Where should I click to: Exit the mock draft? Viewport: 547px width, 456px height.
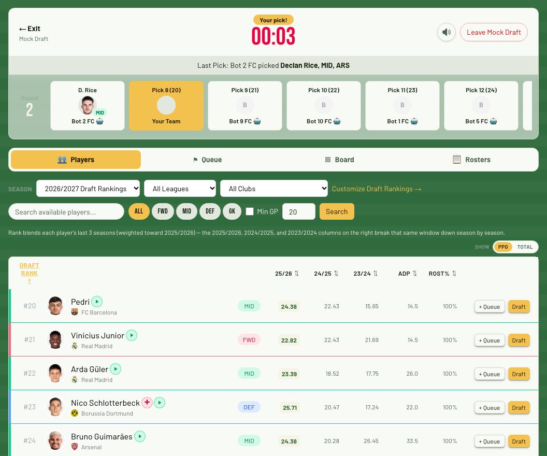click(30, 28)
